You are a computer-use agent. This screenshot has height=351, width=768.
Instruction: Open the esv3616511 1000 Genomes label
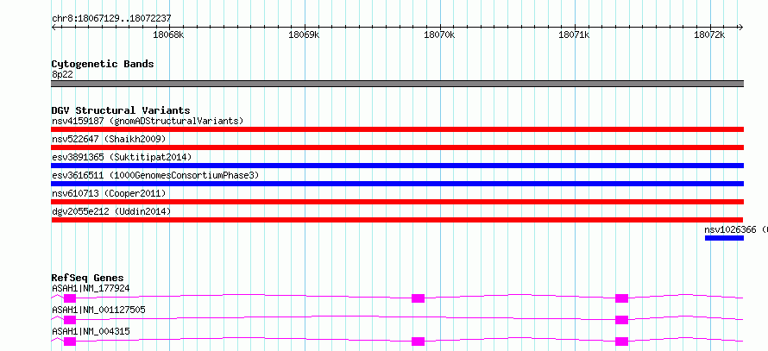(154, 175)
